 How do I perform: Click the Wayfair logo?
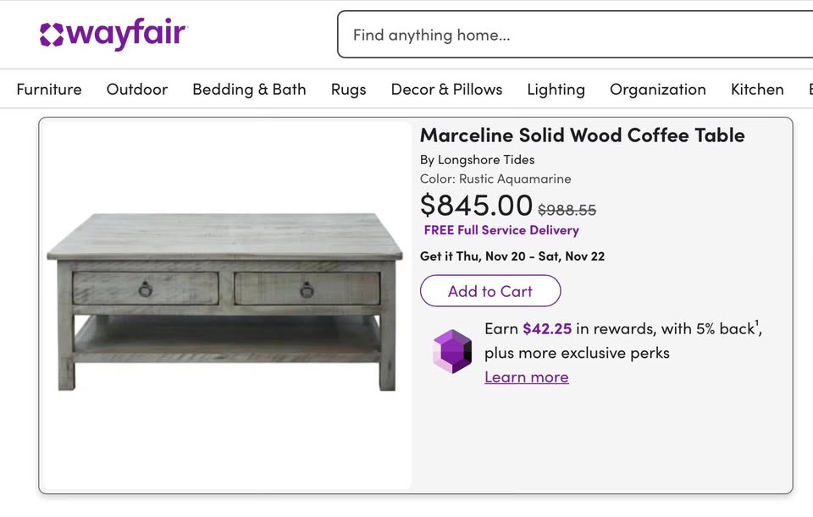click(x=113, y=35)
